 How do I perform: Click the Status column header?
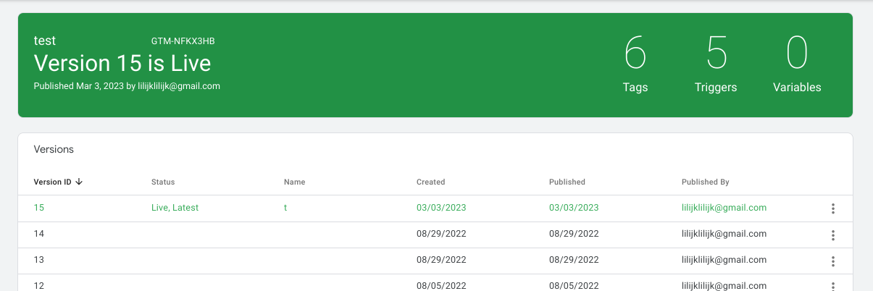click(x=163, y=182)
